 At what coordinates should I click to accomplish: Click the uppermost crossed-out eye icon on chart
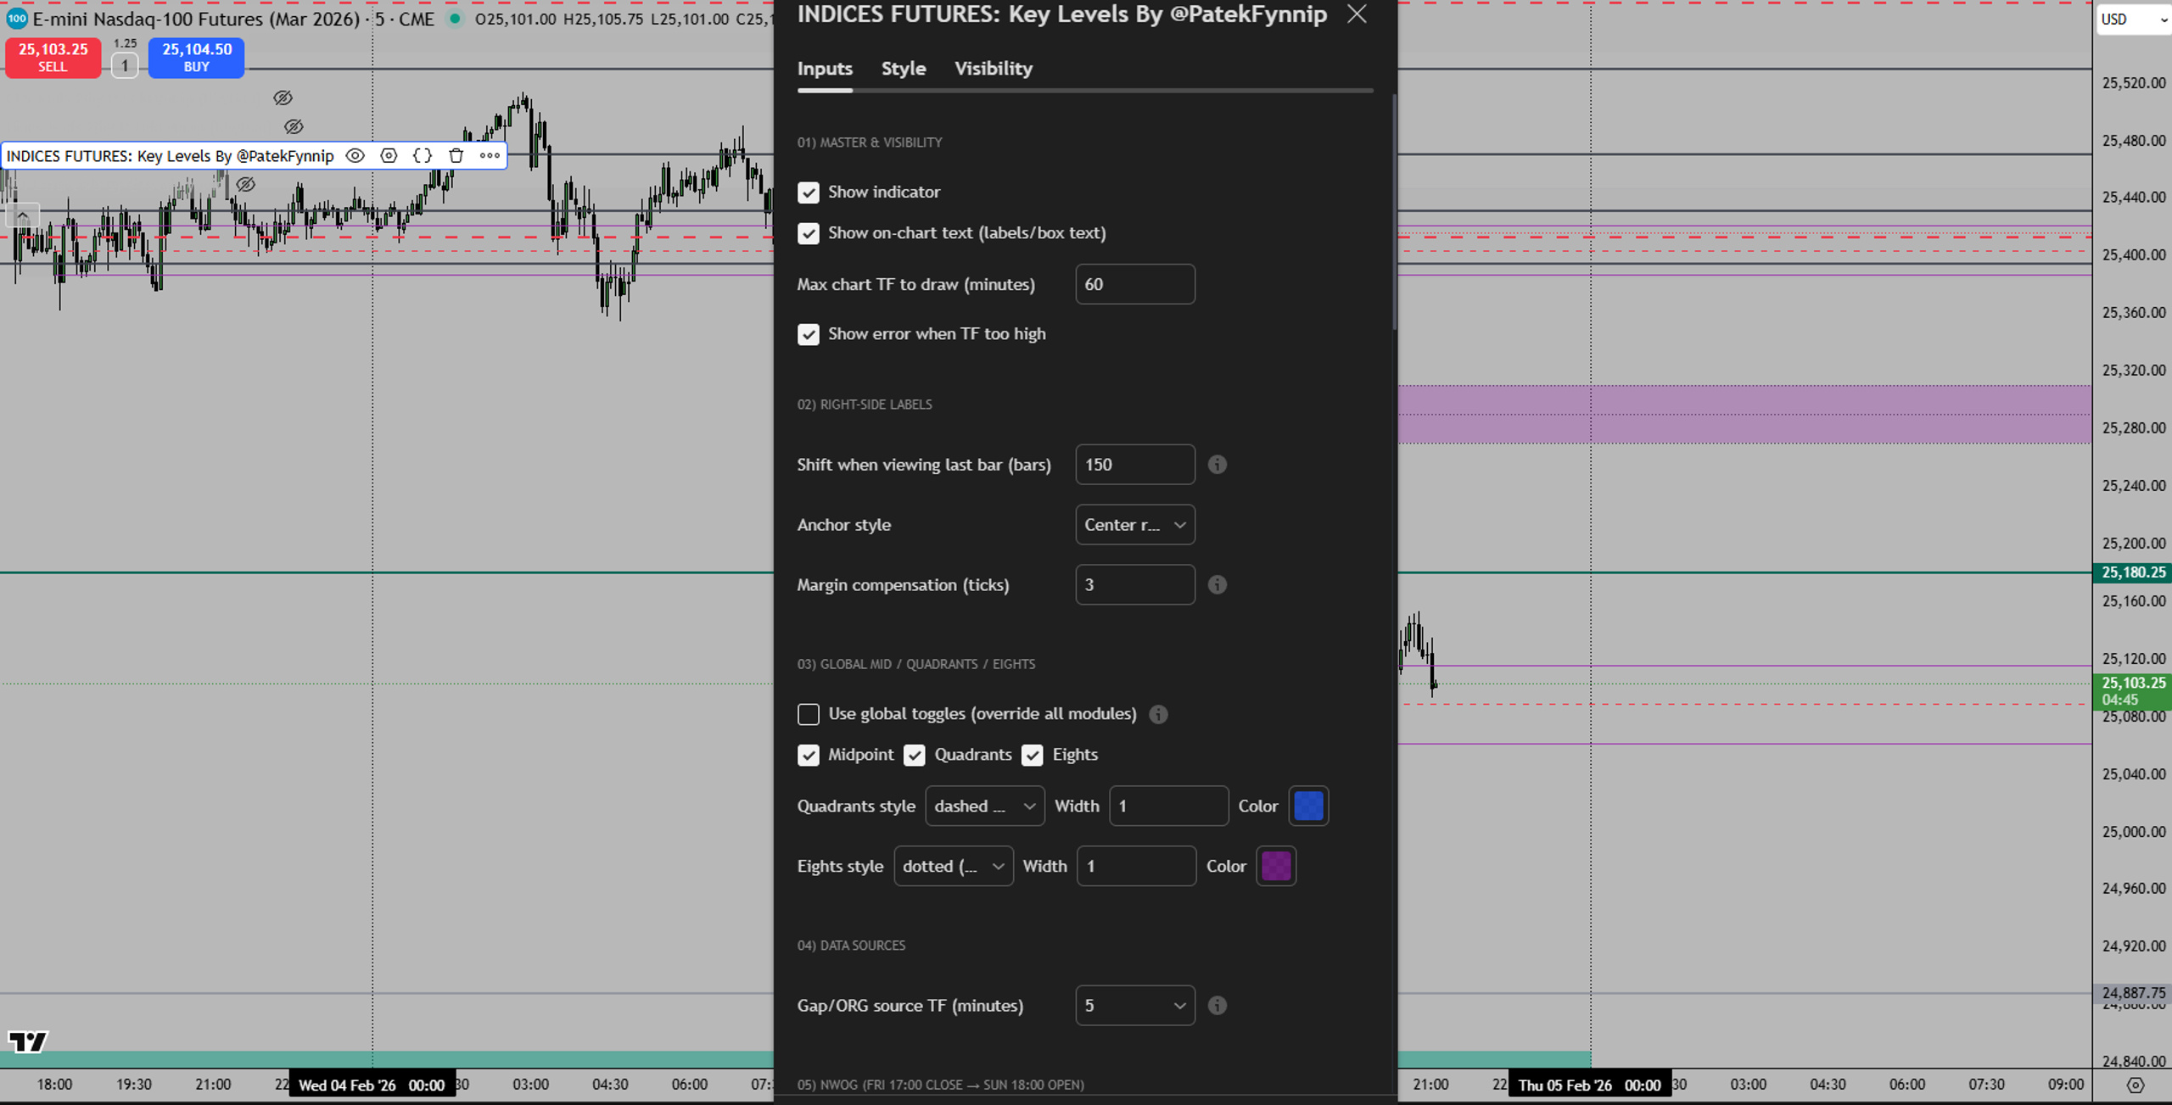[x=283, y=98]
